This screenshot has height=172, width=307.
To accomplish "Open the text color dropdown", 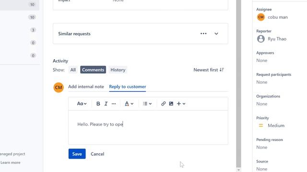I will click(x=129, y=104).
